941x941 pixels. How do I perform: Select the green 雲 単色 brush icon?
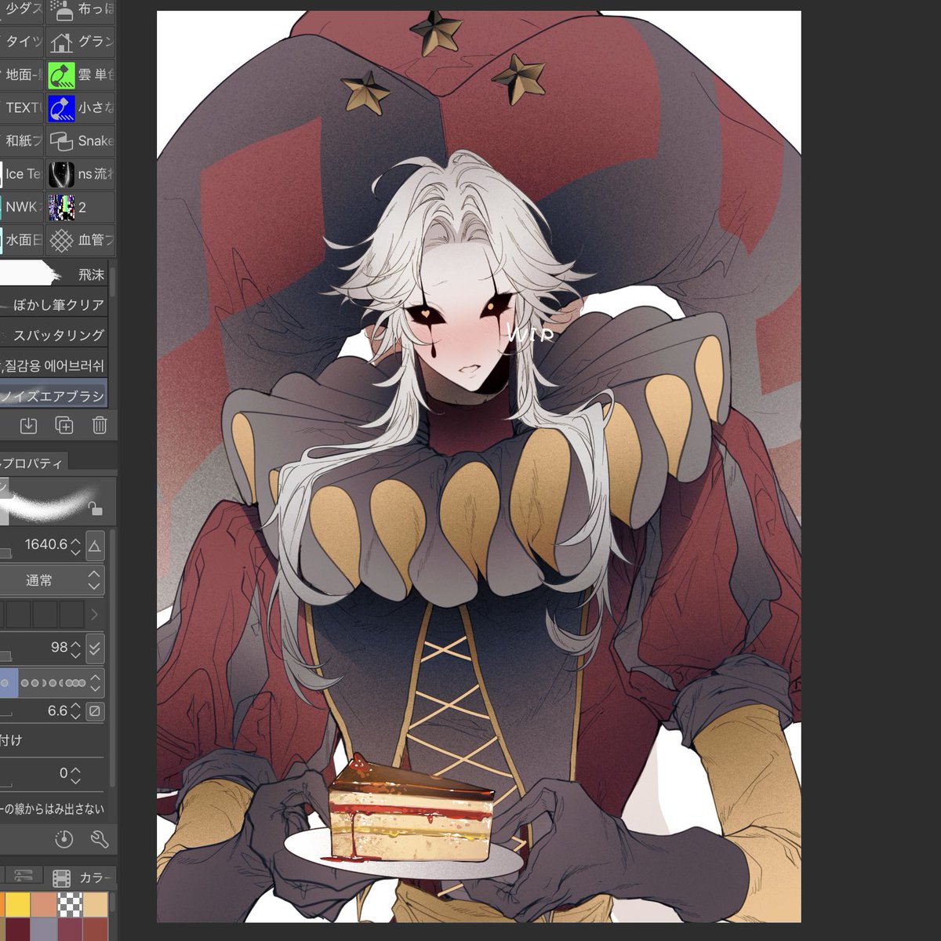61,74
